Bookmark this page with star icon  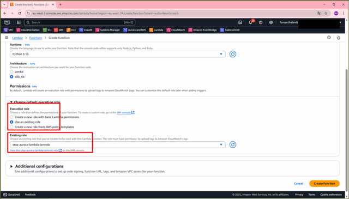click(326, 13)
